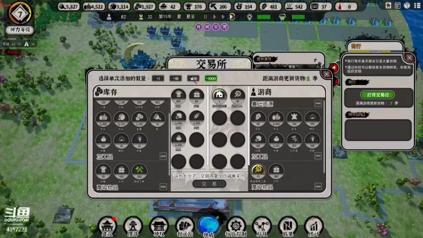The height and width of the screenshot is (238, 423).
Task: Set game to fastest highlighted speed
Action: point(232,17)
